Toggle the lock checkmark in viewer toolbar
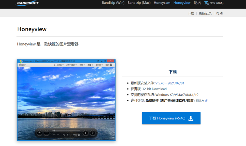The width and height of the screenshot is (246, 146). pos(111,65)
